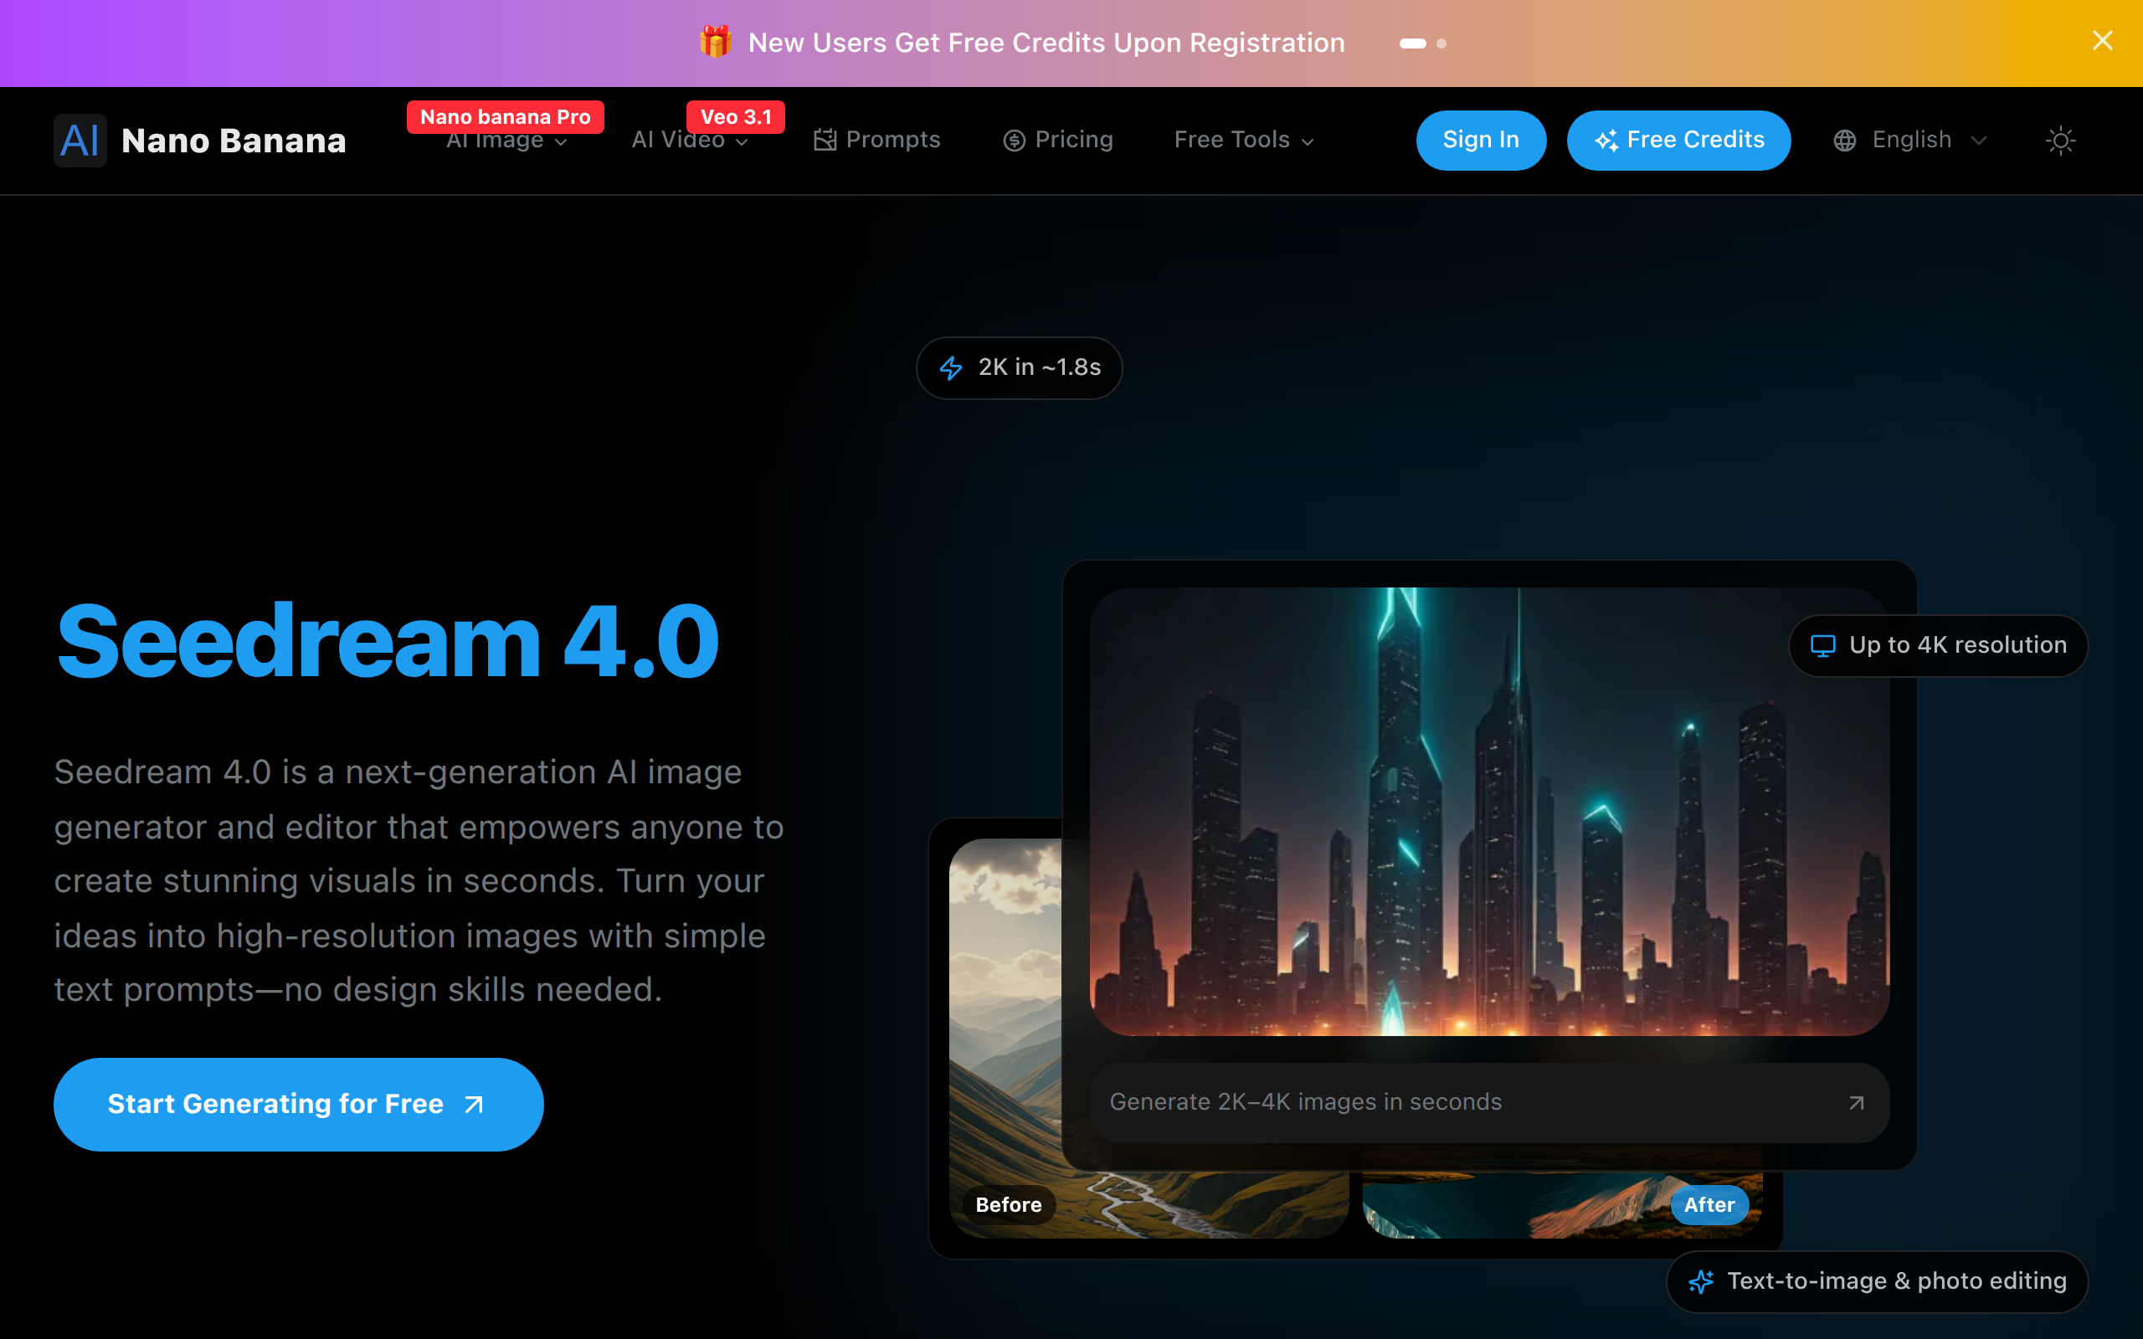Submit the prompt via the arrow icon
This screenshot has width=2143, height=1339.
[1855, 1102]
